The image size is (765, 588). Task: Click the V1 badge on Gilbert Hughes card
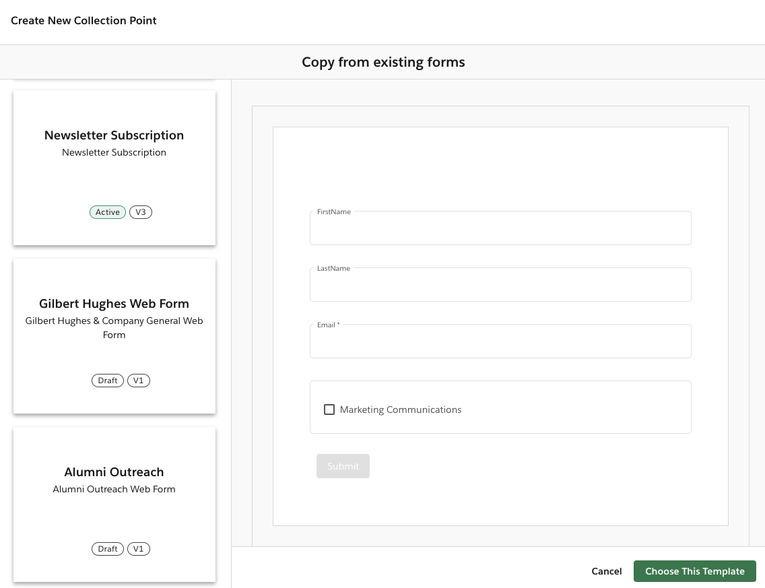tap(138, 380)
